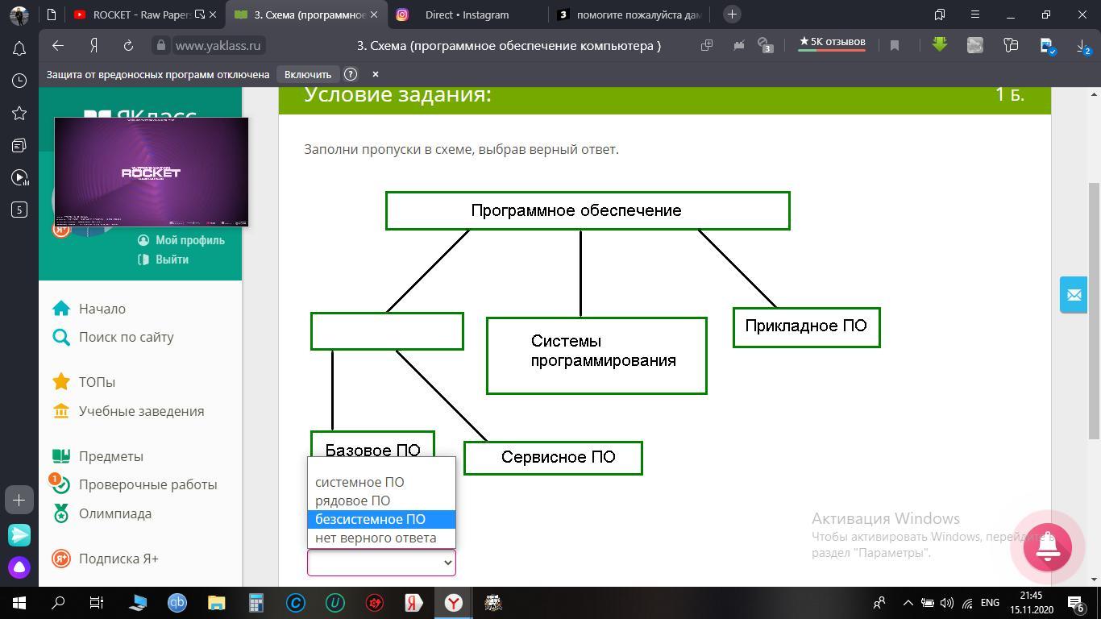Show help for malware protection notice
Viewport: 1101px width, 619px height.
pyautogui.click(x=351, y=74)
